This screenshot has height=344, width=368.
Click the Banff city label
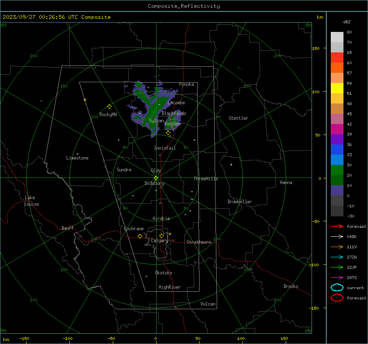click(x=67, y=228)
